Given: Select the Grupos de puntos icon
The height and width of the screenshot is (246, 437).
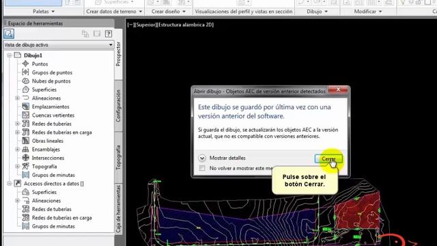Looking at the screenshot, I should [x=26, y=72].
